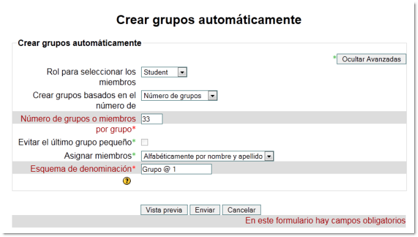Image resolution: width=418 pixels, height=237 pixels.
Task: Click the green asterisk beside Ocultar Avanzadas
Action: (x=335, y=57)
